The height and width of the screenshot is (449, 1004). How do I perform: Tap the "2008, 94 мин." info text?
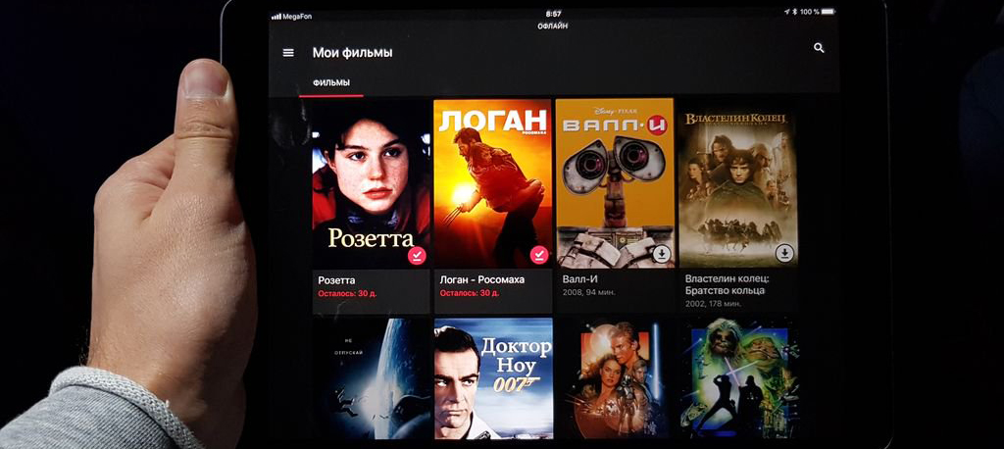[588, 292]
